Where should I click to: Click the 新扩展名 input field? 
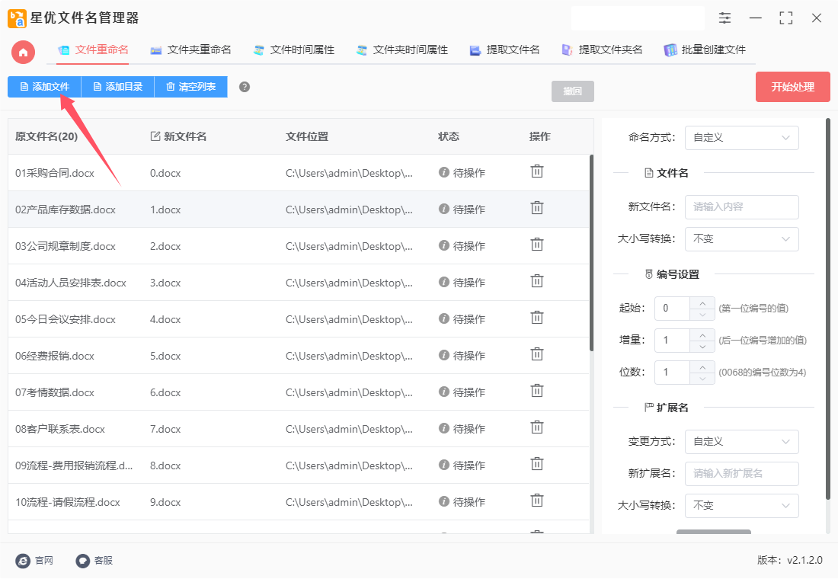741,473
